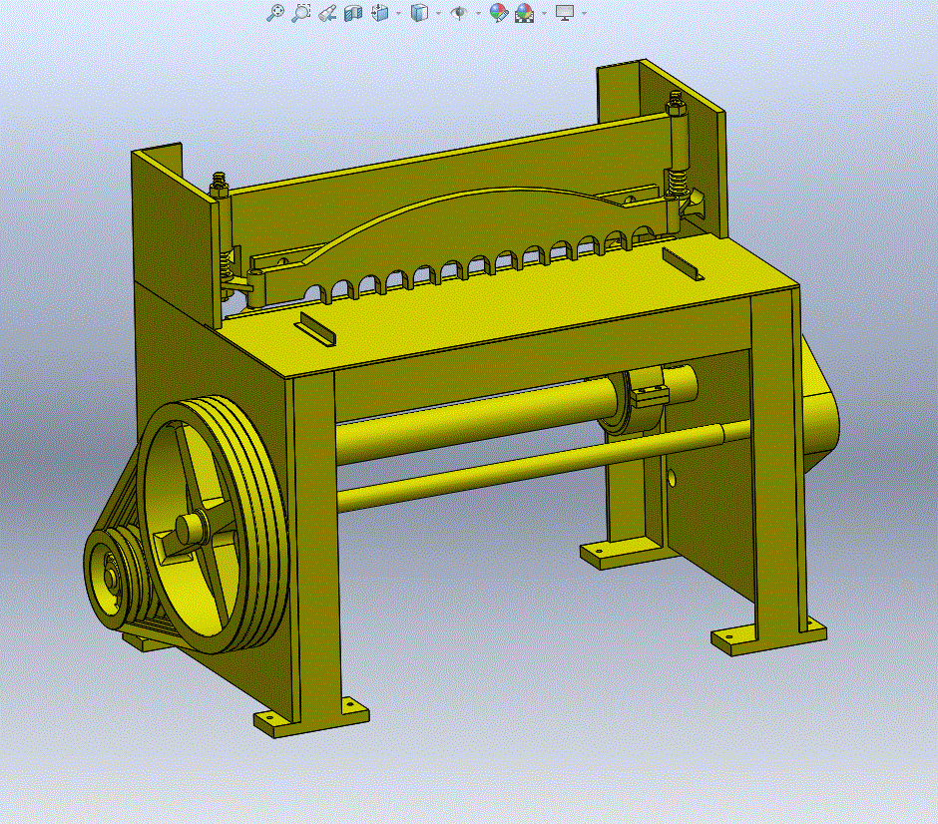938x824 pixels.
Task: Toggle the Hide/Show Items eye icon
Action: pos(459,13)
